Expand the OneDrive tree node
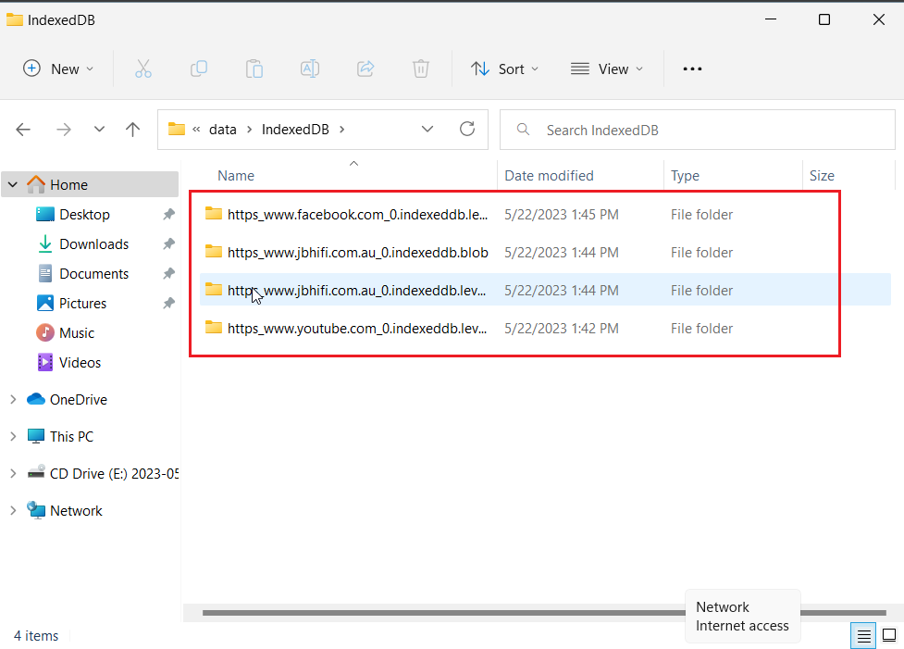 [13, 399]
